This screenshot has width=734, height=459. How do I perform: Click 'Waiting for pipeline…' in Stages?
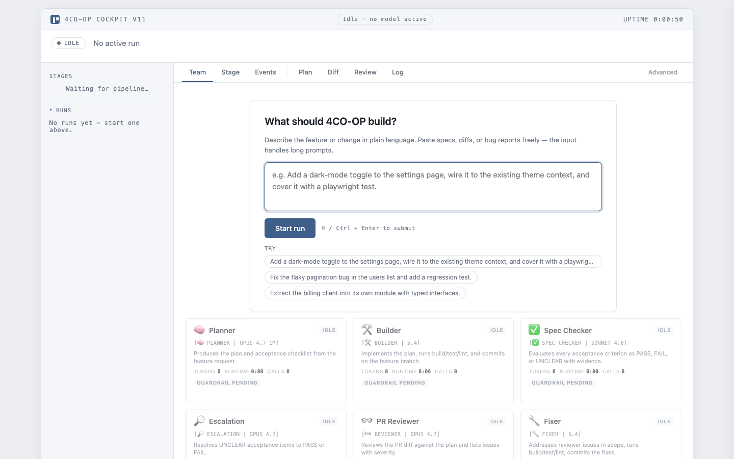click(107, 89)
